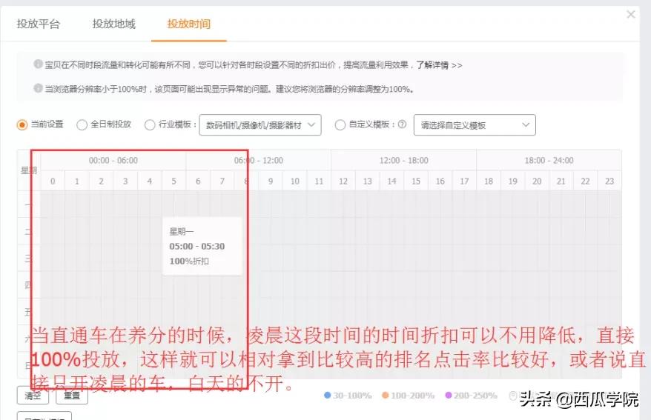This screenshot has height=420, width=651.
Task: Switch to the 投放平台 tab
Action: click(x=39, y=24)
